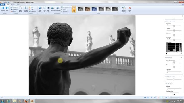
Task: Delete photo using bottom bar X
Action: [x=158, y=98]
